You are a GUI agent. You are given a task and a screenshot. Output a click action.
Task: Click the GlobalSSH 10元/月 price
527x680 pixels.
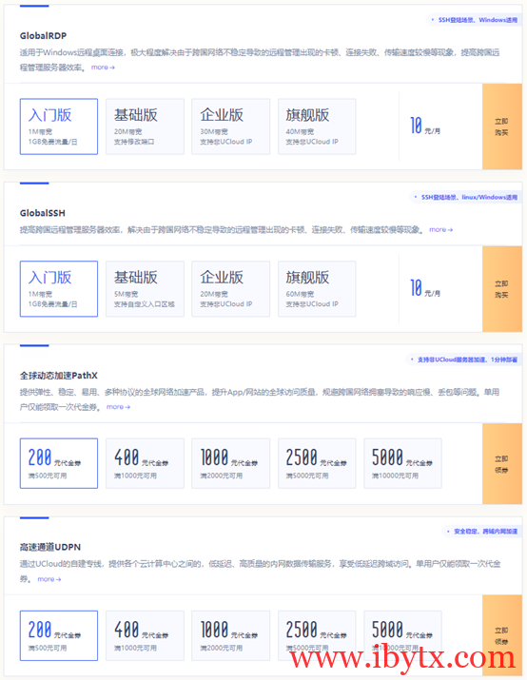[x=425, y=288]
